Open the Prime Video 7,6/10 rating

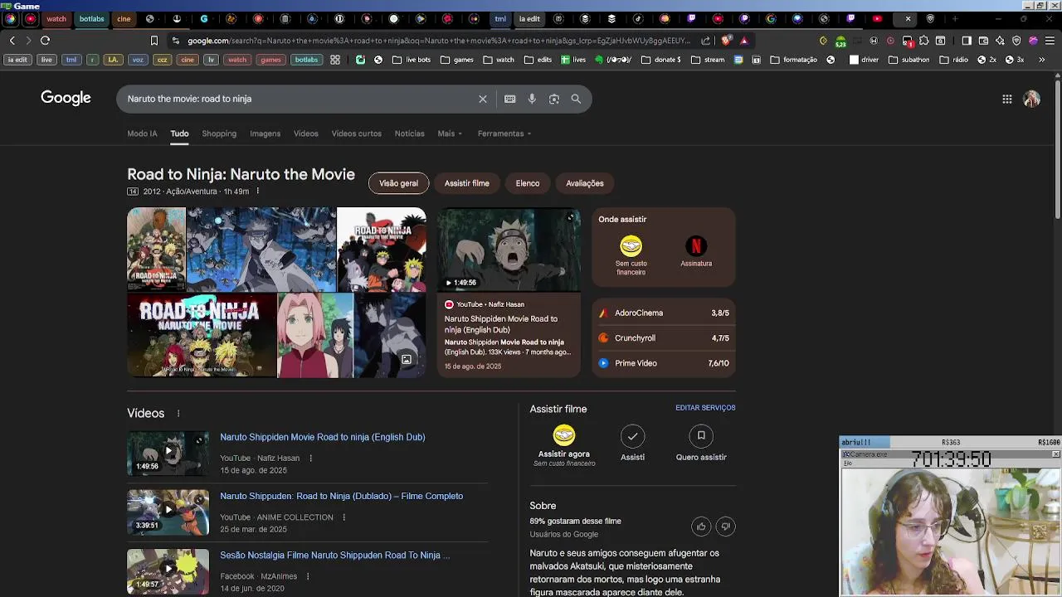click(x=664, y=363)
